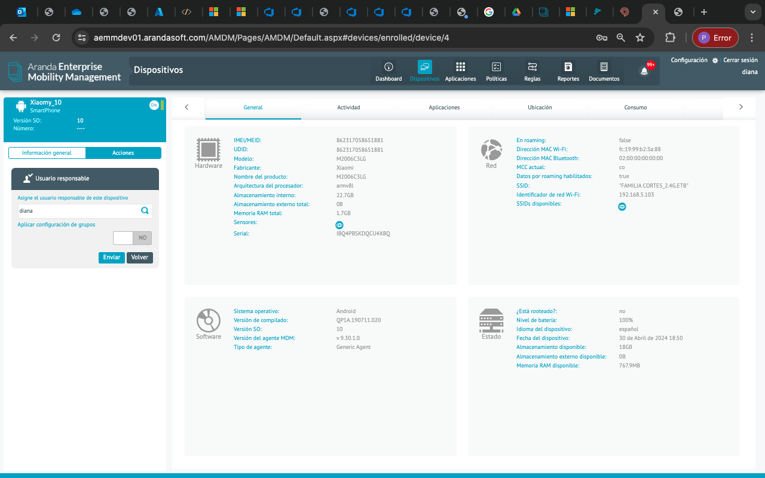This screenshot has width=765, height=478.
Task: Click the Xiaomy_10 device name
Action: click(x=46, y=102)
